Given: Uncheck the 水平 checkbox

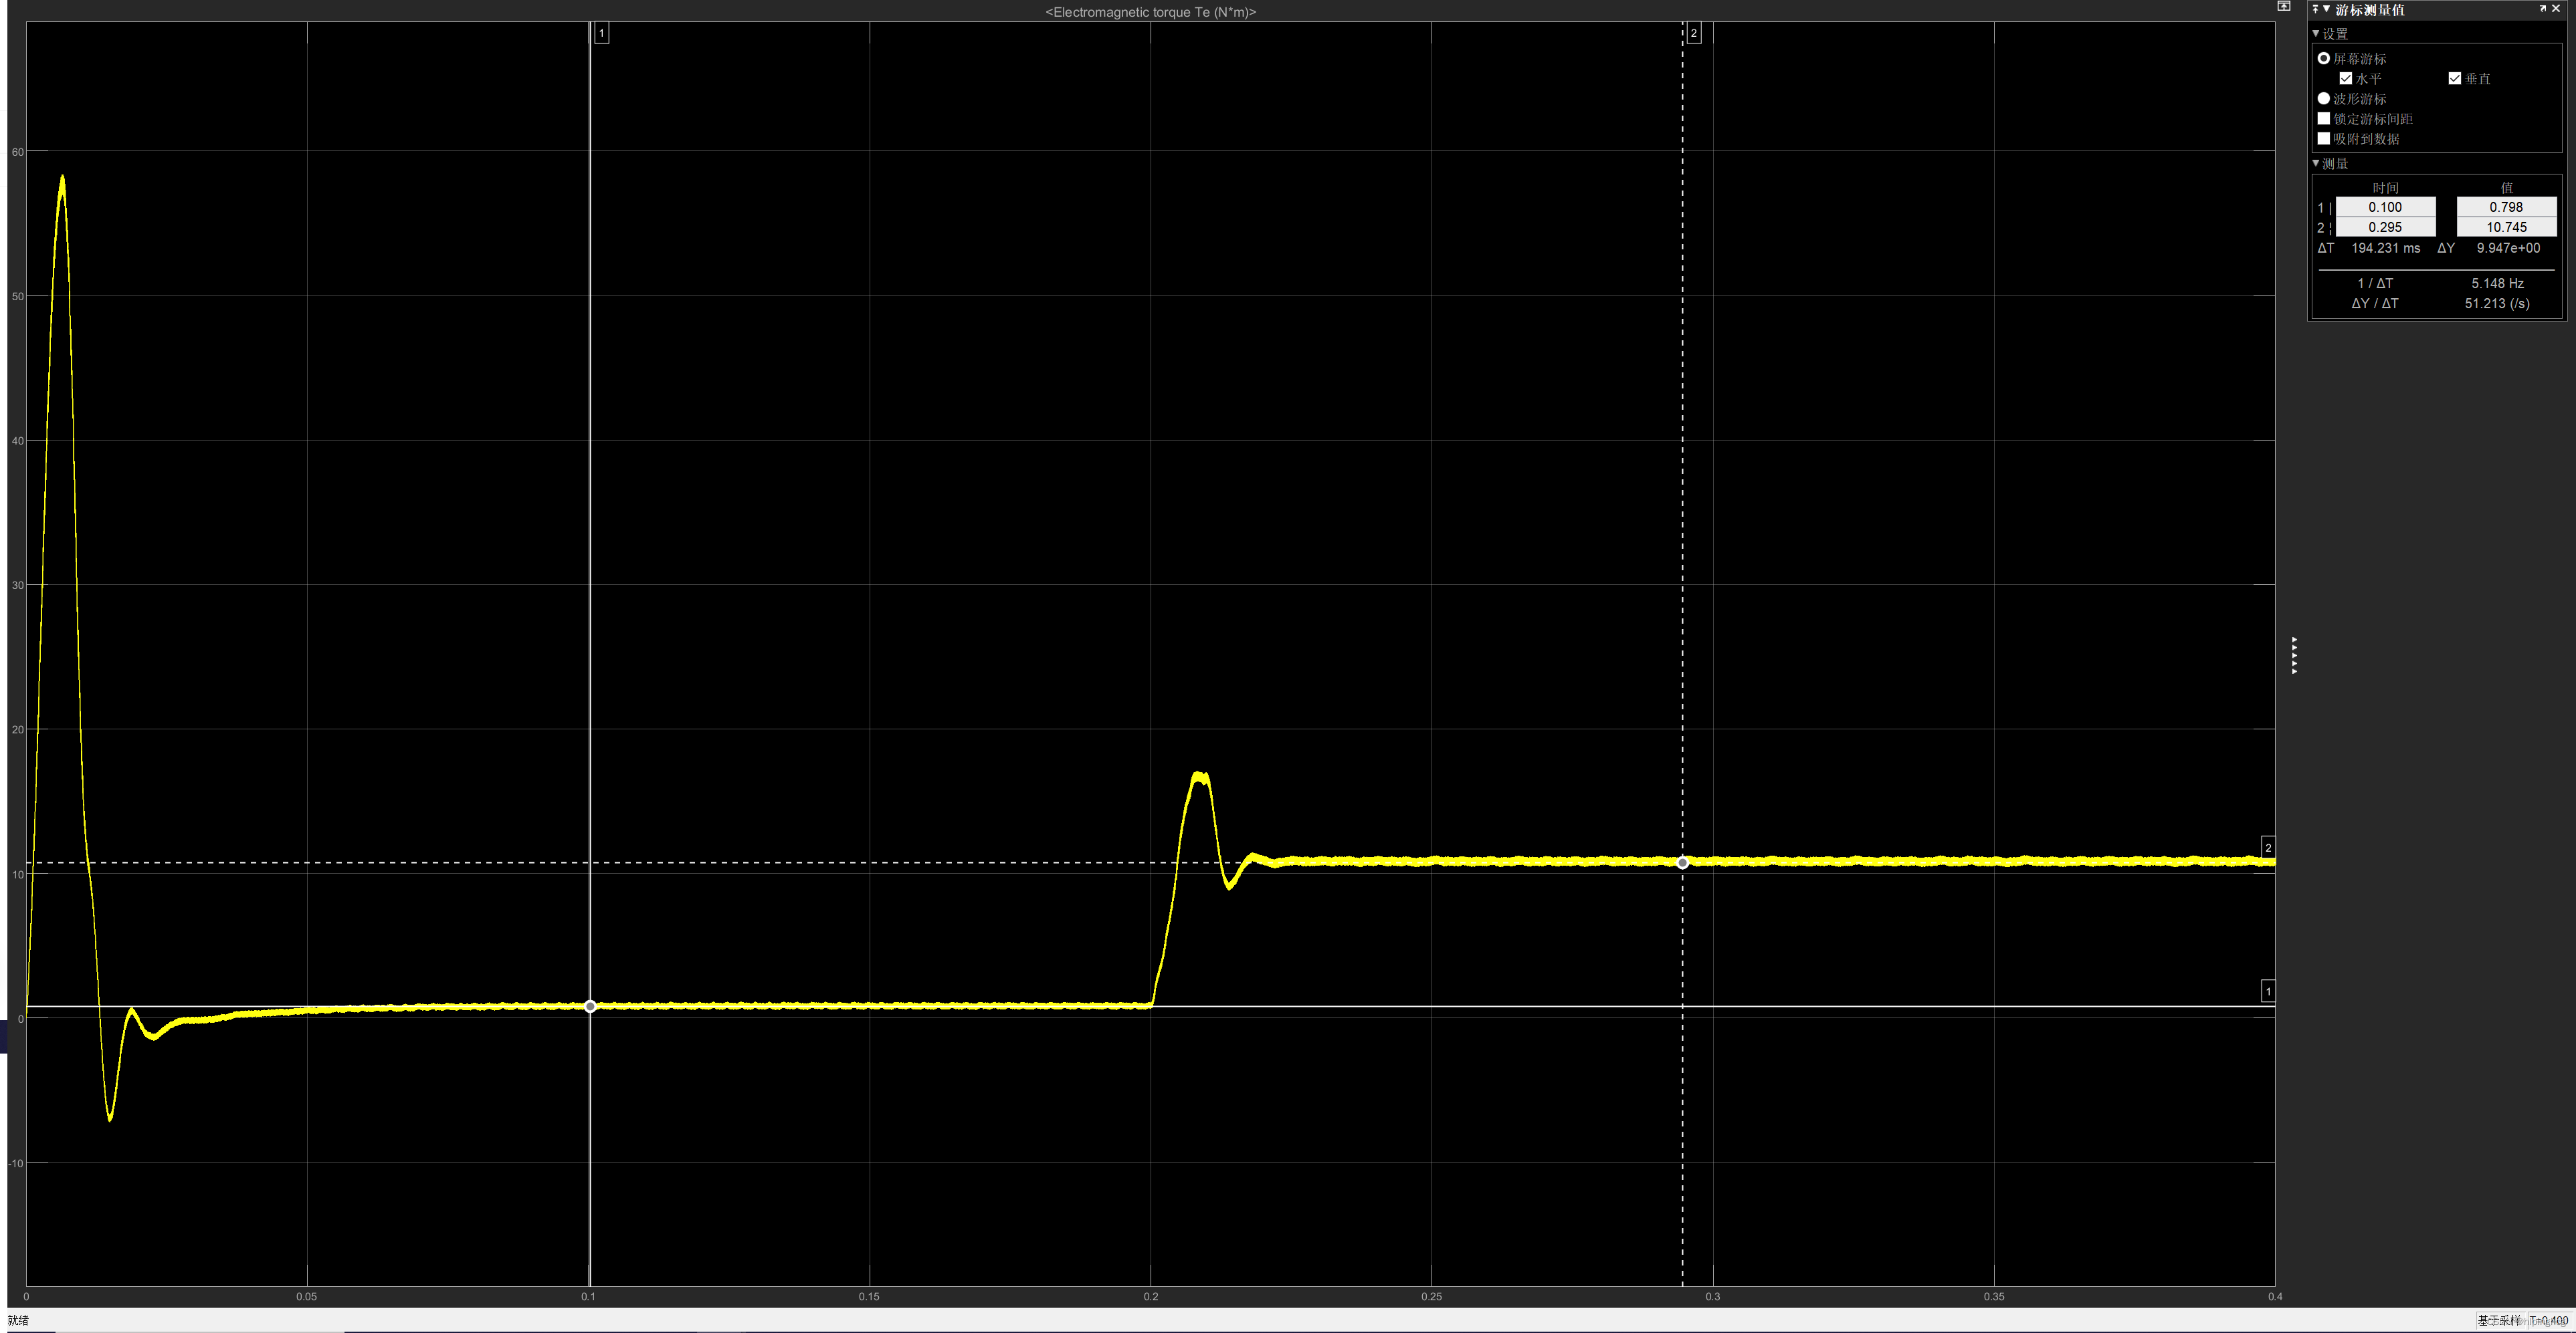Looking at the screenshot, I should (2346, 79).
